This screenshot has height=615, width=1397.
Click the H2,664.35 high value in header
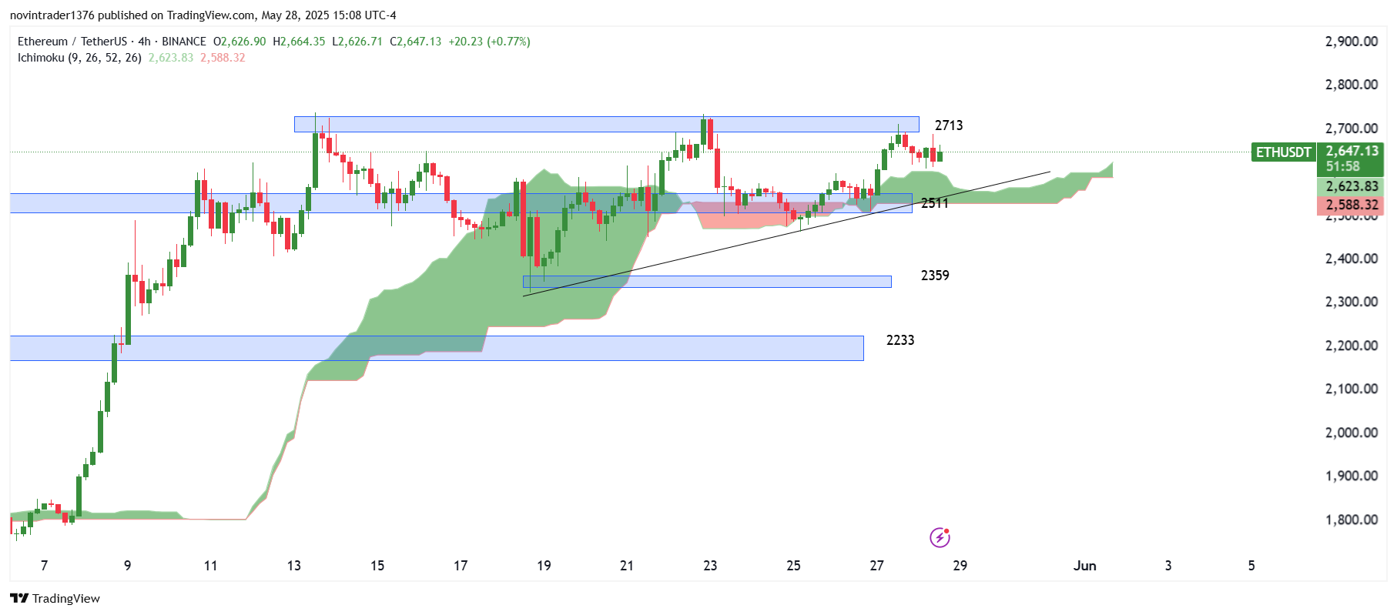point(299,42)
